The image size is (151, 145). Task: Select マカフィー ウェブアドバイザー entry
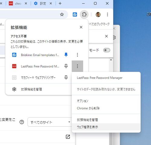click(38, 78)
